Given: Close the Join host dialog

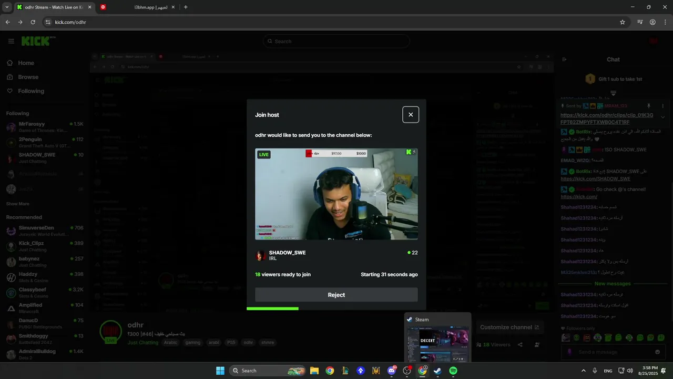Looking at the screenshot, I should tap(411, 115).
